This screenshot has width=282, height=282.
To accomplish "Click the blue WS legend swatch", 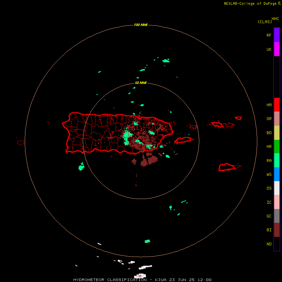I will (277, 174).
